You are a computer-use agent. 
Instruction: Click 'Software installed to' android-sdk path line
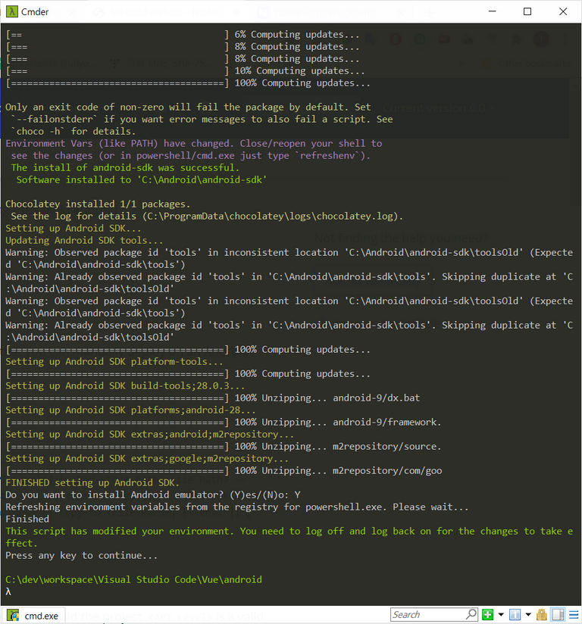click(x=142, y=180)
